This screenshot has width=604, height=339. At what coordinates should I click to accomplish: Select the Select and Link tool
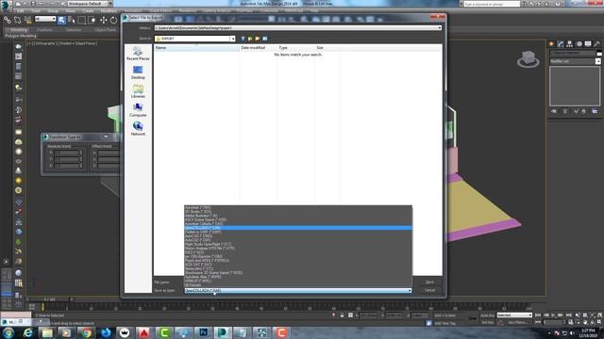8,20
